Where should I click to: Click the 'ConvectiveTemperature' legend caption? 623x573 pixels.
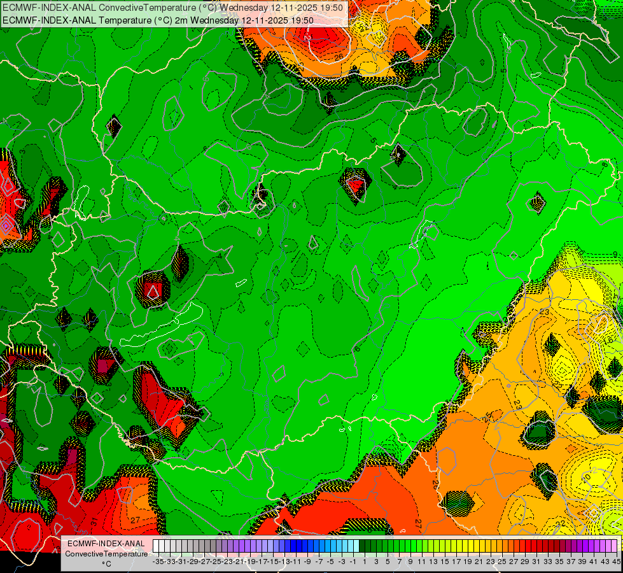[x=106, y=554]
